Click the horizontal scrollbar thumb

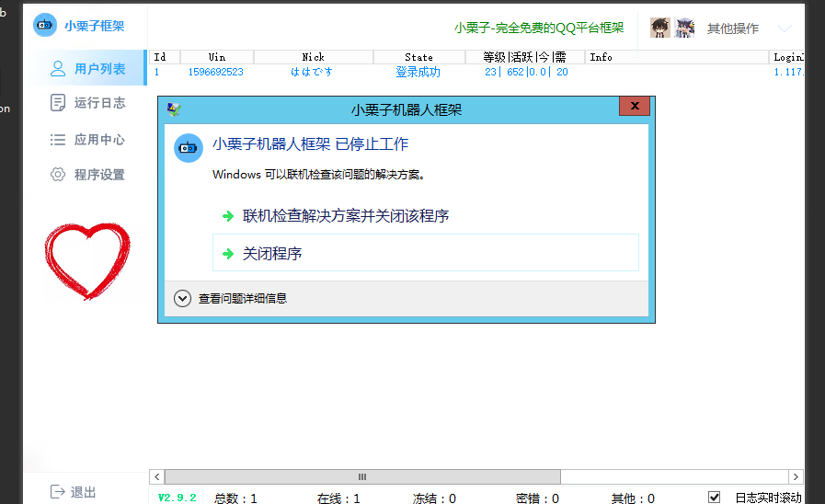tap(362, 477)
